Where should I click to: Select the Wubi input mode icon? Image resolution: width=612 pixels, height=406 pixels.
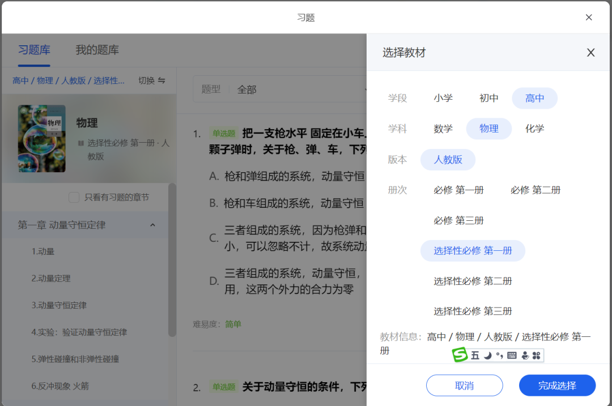475,355
